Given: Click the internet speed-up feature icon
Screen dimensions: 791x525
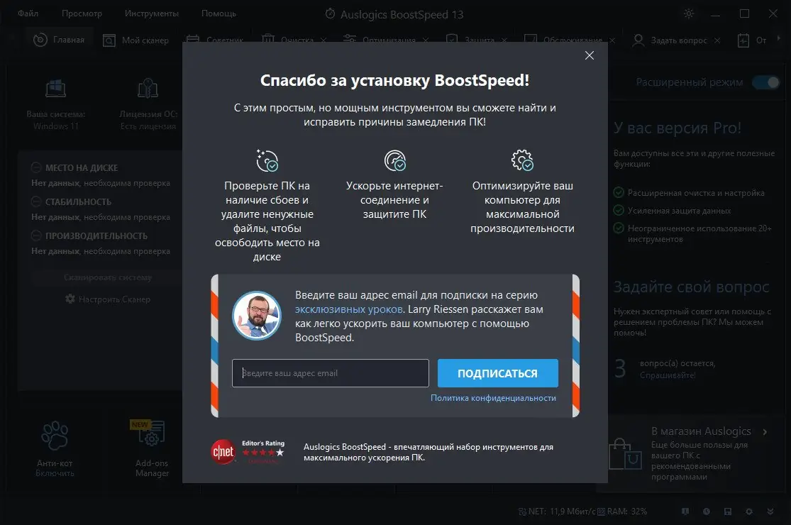Looking at the screenshot, I should [x=395, y=160].
